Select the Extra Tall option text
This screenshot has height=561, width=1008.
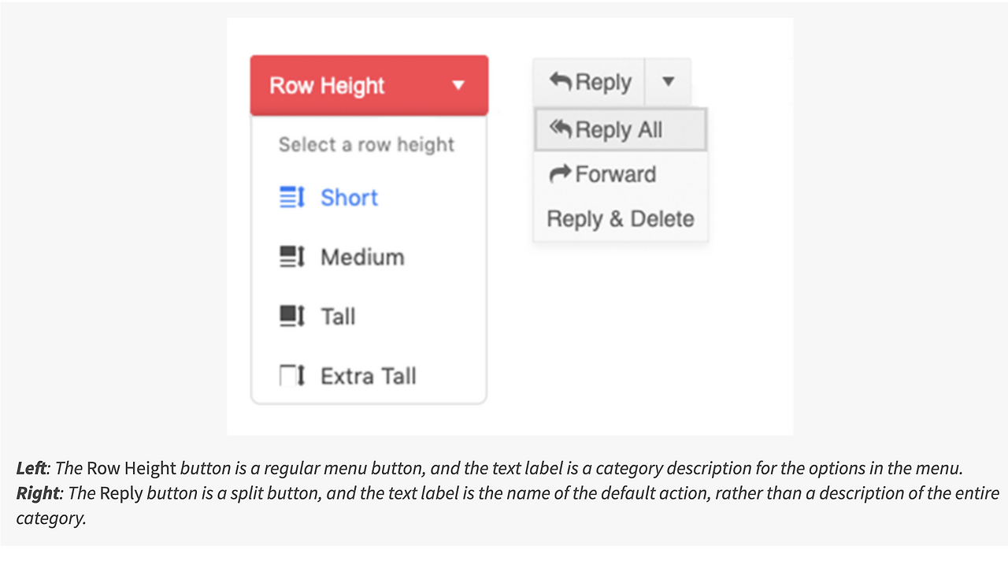point(368,376)
